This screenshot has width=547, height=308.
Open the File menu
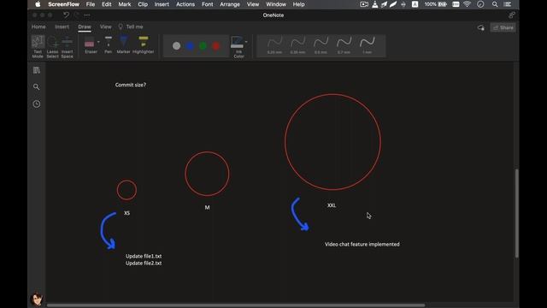[x=91, y=4]
